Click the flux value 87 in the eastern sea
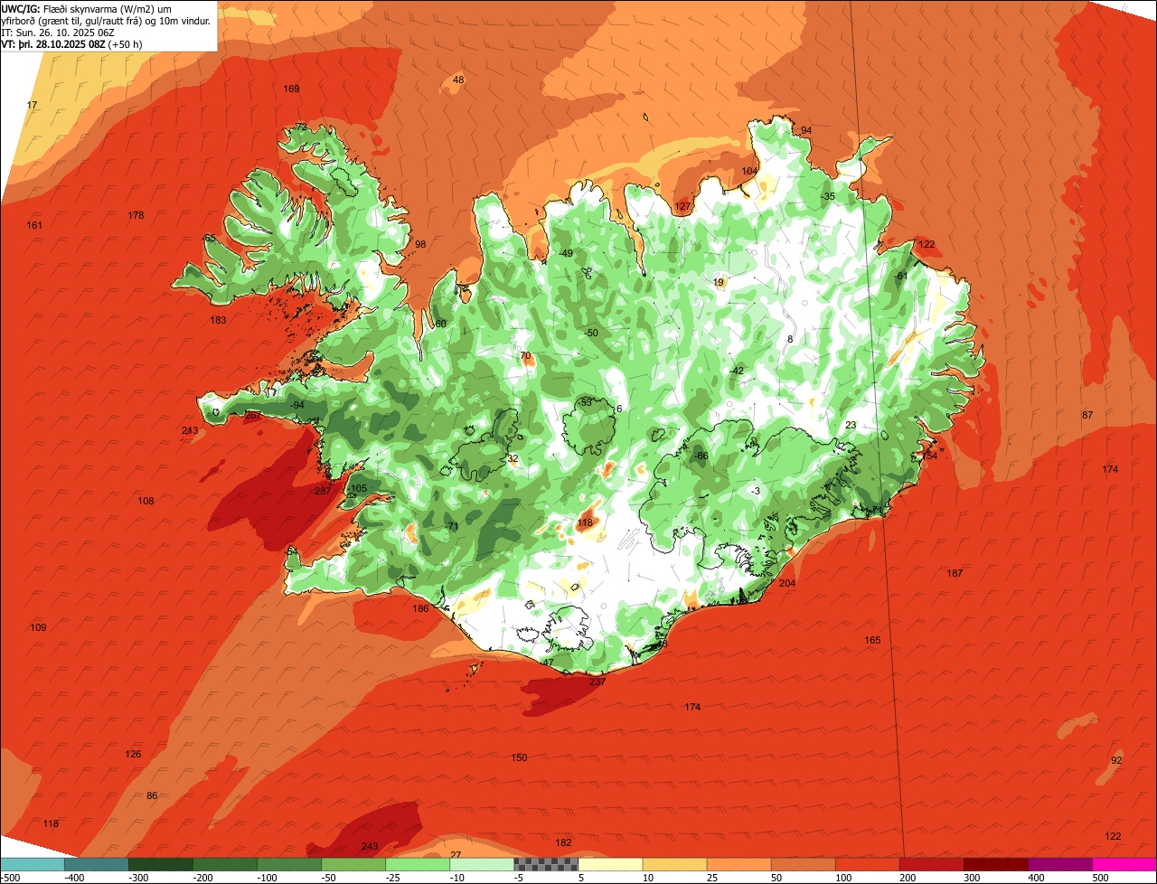The image size is (1157, 884). coord(1087,415)
